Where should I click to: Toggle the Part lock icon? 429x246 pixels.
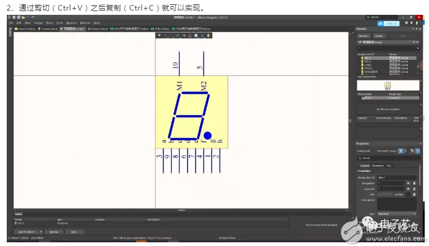click(414, 194)
